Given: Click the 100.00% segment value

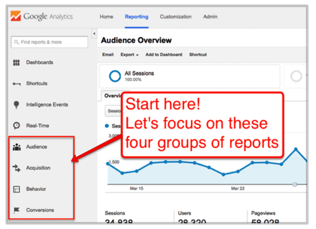Looking at the screenshot, I should tap(133, 80).
